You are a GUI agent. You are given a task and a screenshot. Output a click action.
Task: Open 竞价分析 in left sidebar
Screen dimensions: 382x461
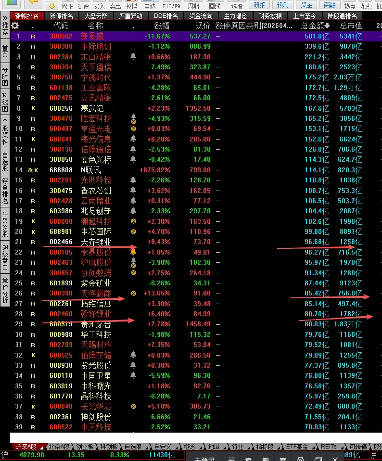coord(5,290)
